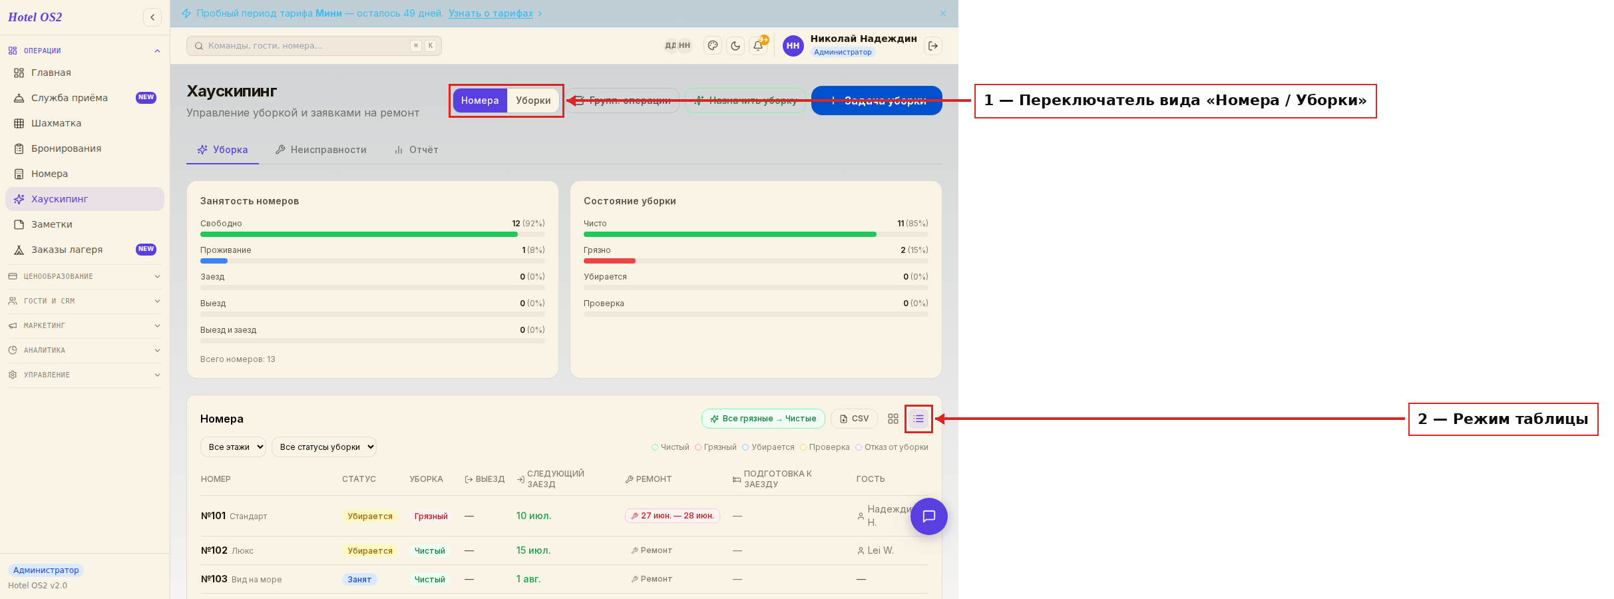Click the НН user avatar
This screenshot has width=1614, height=599.
pos(793,46)
